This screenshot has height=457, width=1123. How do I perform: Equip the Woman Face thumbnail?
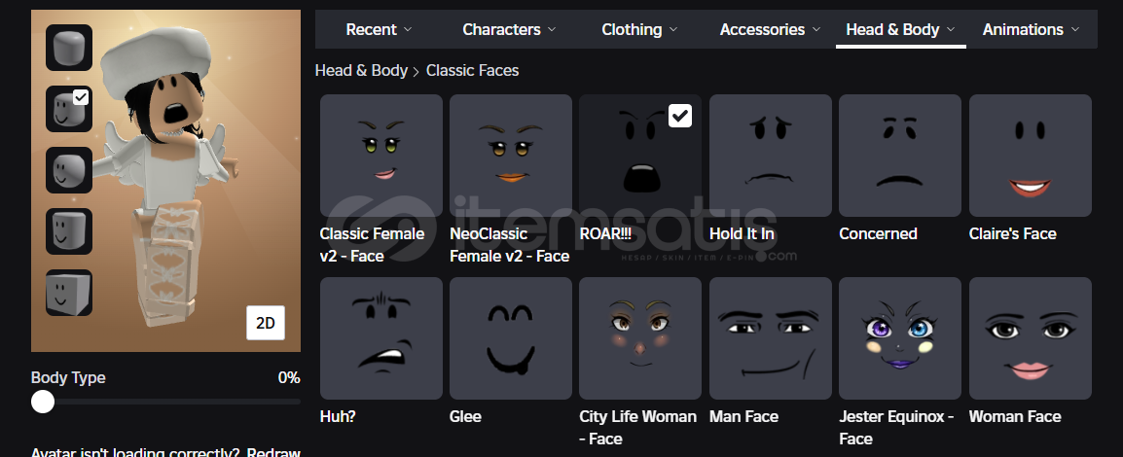pyautogui.click(x=1030, y=338)
